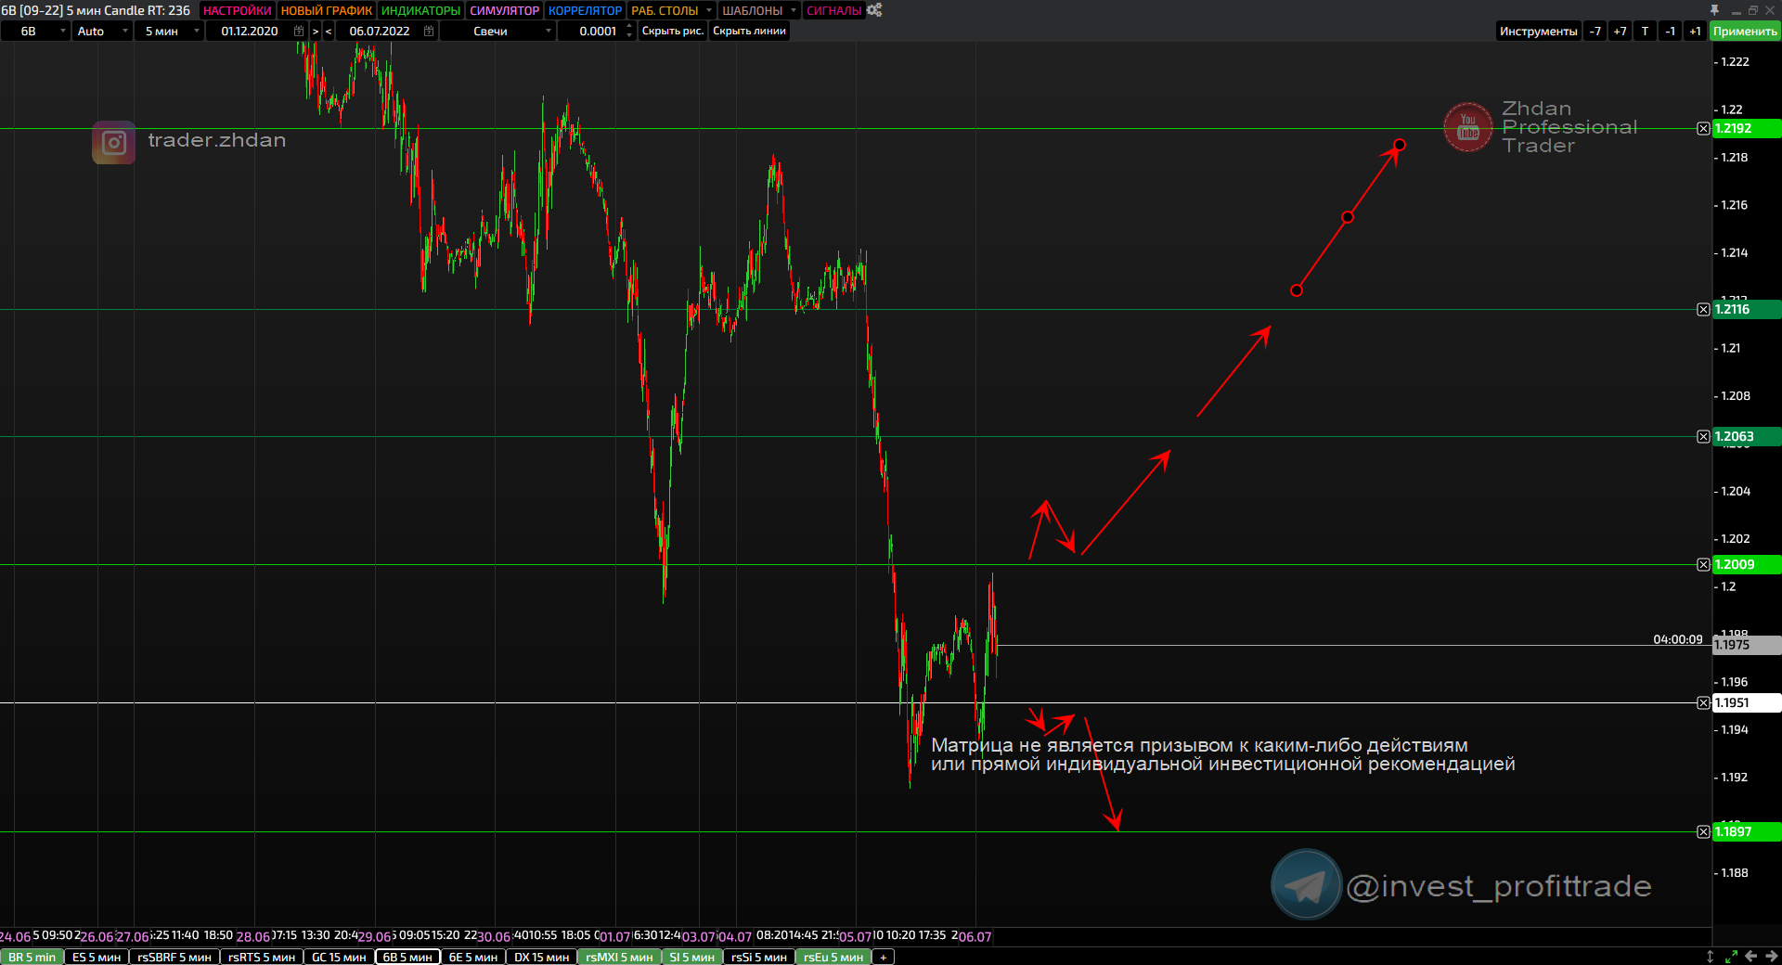
Task: Toggle Скрыть рис. to hide drawings
Action: point(673,31)
